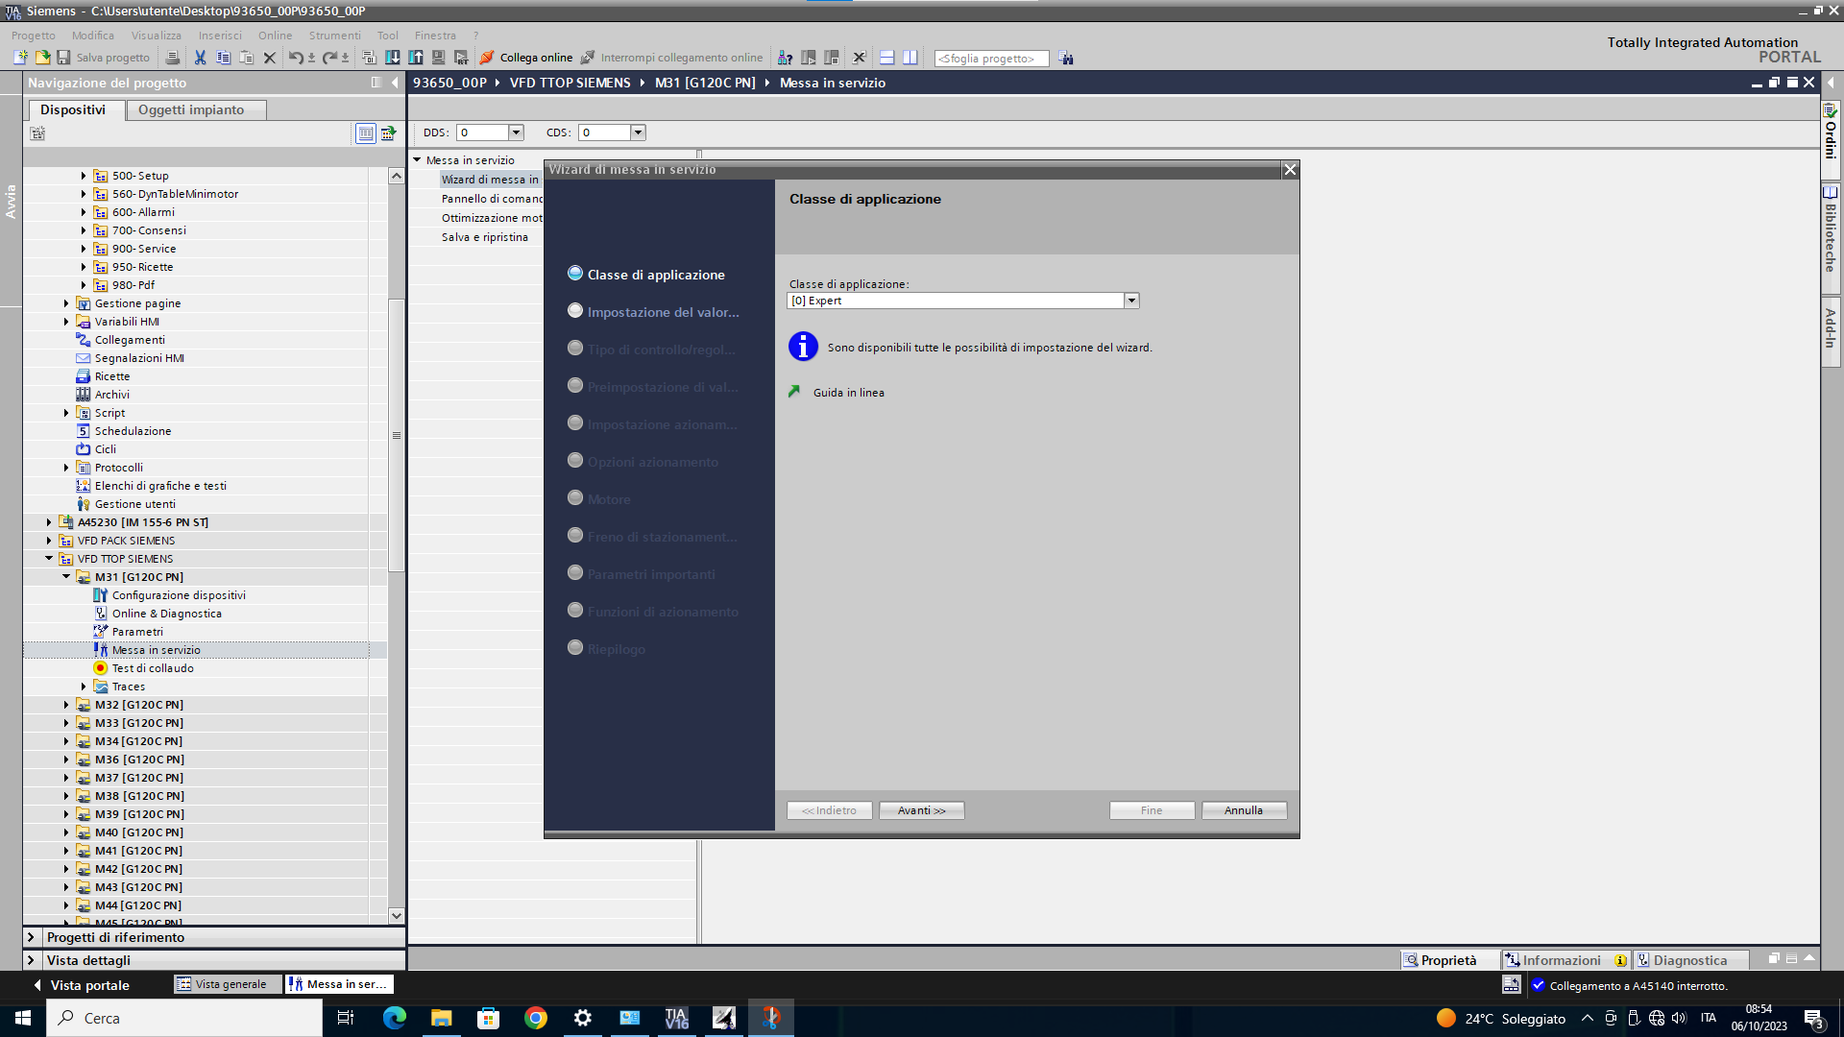Download to device toolbar icon
The width and height of the screenshot is (1844, 1037).
(x=393, y=58)
